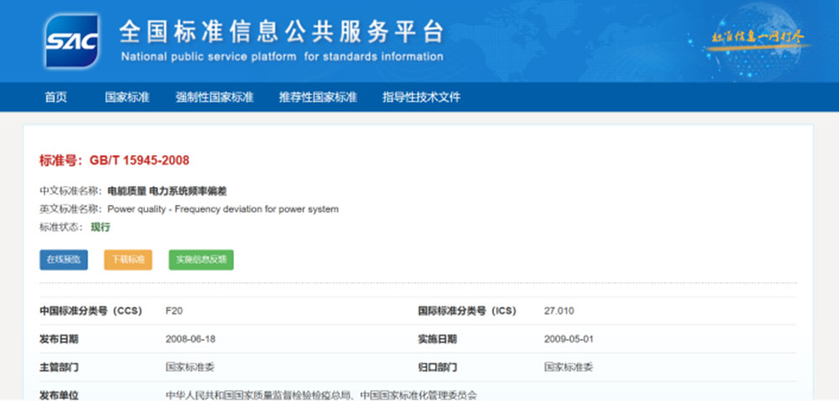Click the ICS classification value 27.010

tap(559, 311)
